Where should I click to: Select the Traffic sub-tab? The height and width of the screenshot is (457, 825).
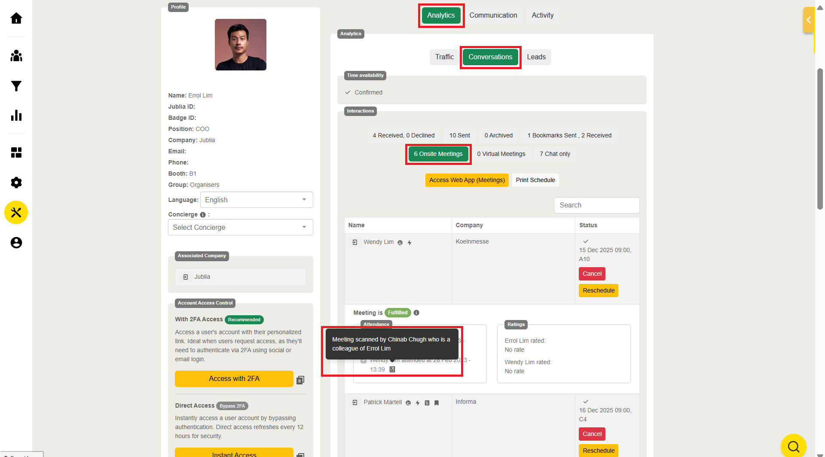point(444,57)
